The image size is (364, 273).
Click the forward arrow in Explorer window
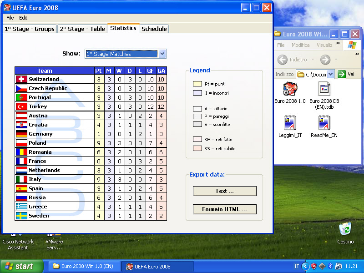[x=325, y=60]
